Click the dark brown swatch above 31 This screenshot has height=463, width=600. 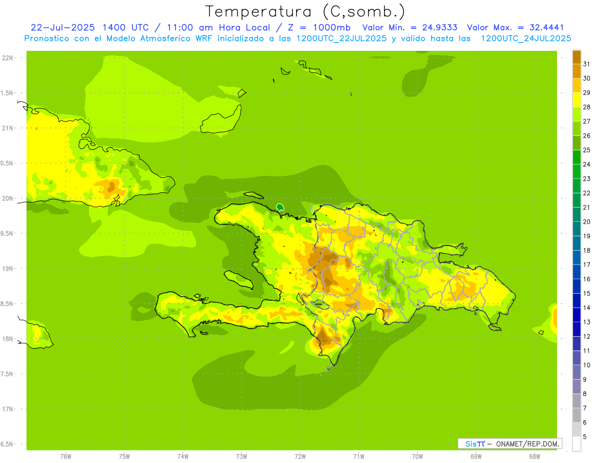576,57
